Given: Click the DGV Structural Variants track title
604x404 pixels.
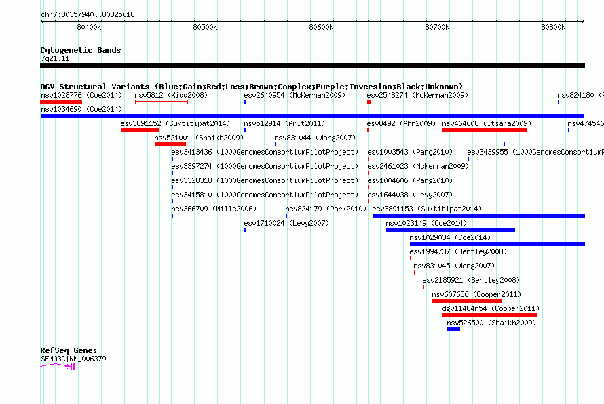Looking at the screenshot, I should (x=251, y=87).
